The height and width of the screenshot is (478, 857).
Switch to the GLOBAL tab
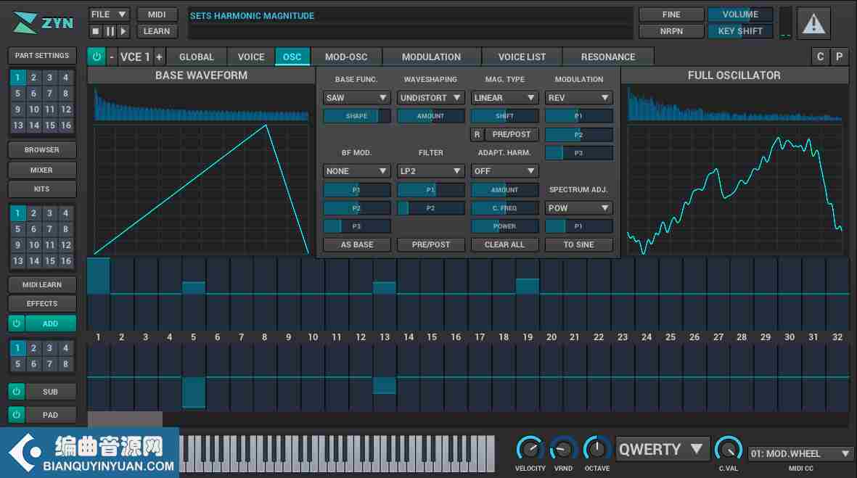[x=196, y=57]
